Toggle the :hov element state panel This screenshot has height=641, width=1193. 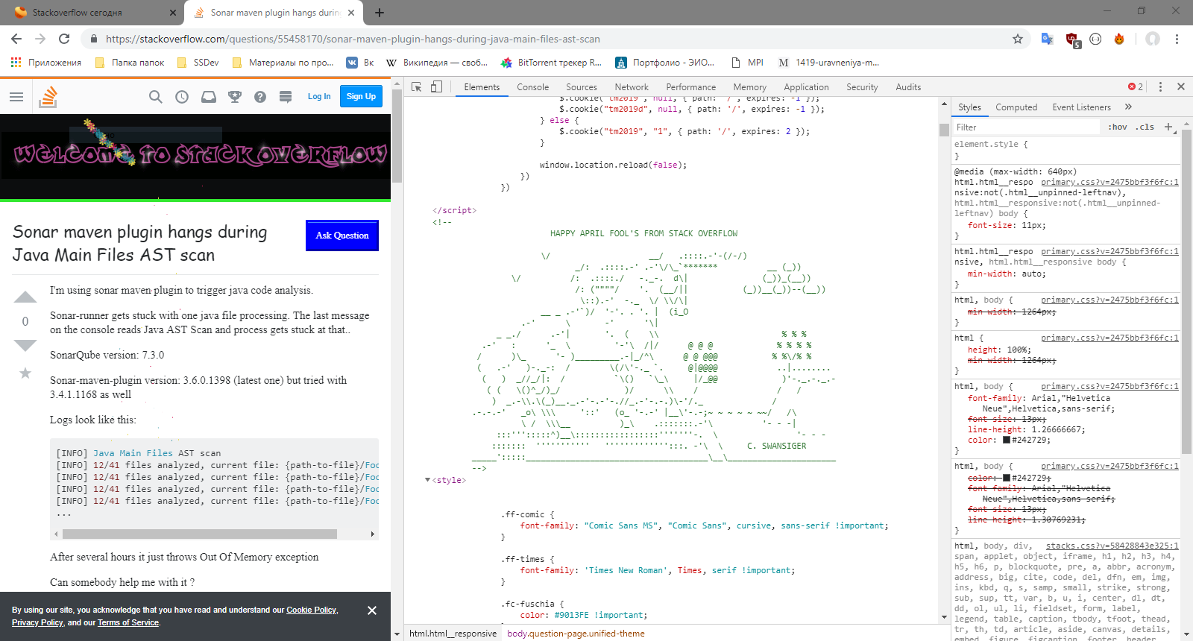(1118, 127)
